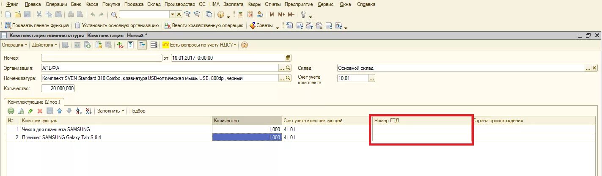Open the Операции menu

pyautogui.click(x=56, y=4)
